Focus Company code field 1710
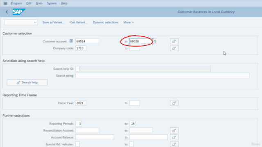 point(81,48)
